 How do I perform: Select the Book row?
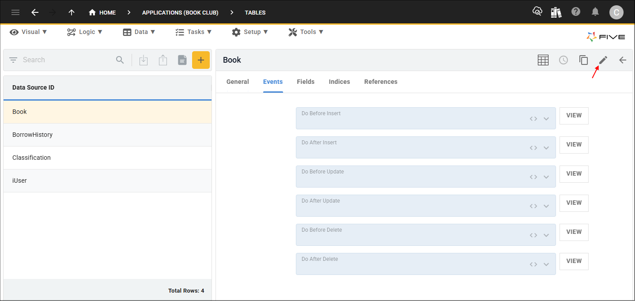107,112
